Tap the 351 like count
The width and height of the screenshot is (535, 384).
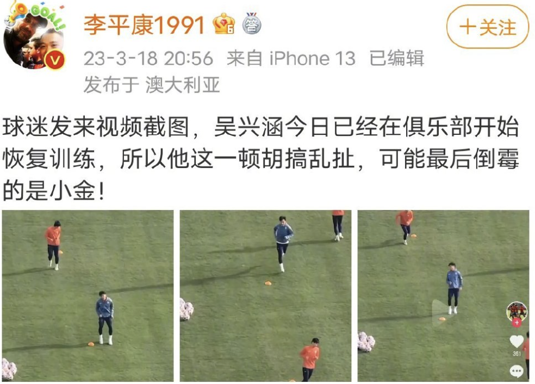[x=517, y=354]
